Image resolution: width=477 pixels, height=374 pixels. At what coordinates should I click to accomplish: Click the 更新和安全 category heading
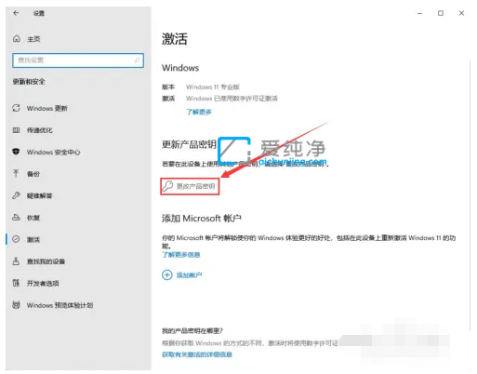(29, 82)
